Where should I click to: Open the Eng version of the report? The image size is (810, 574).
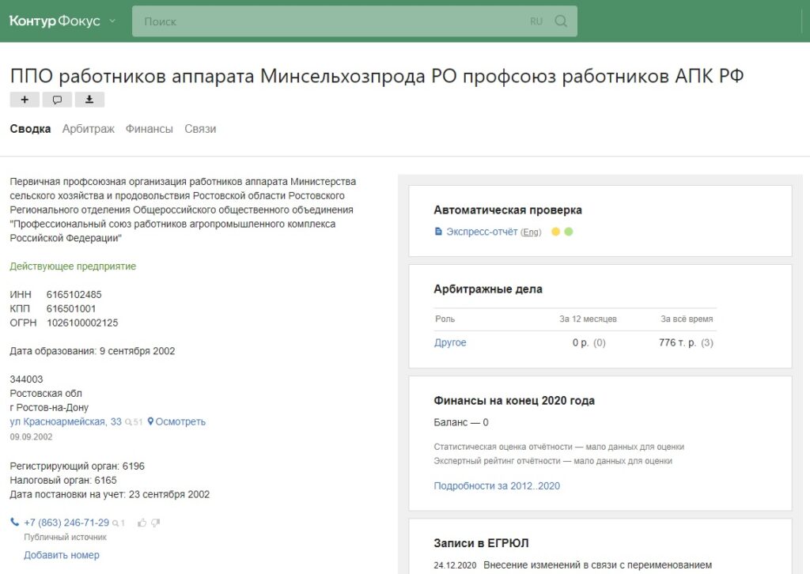tap(531, 232)
